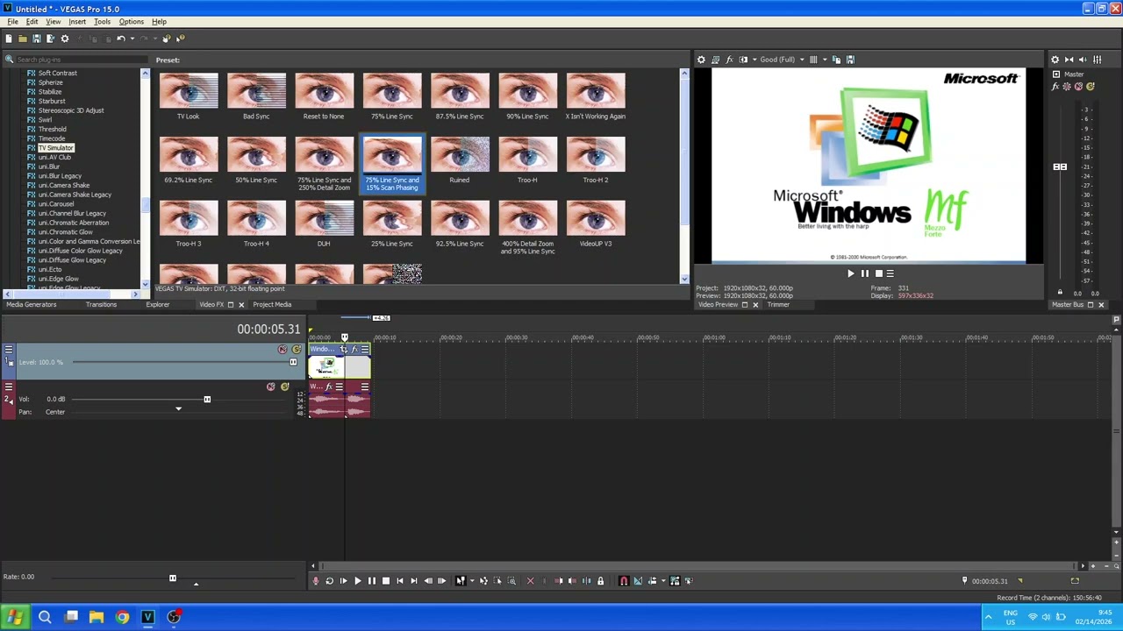Mute the audio track
Viewport: 1123px width, 631px height.
[x=271, y=386]
